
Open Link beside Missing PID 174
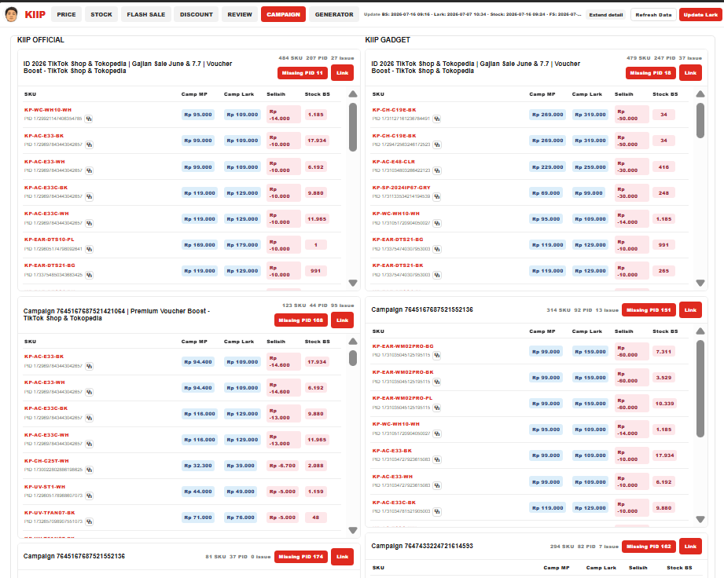(x=342, y=557)
